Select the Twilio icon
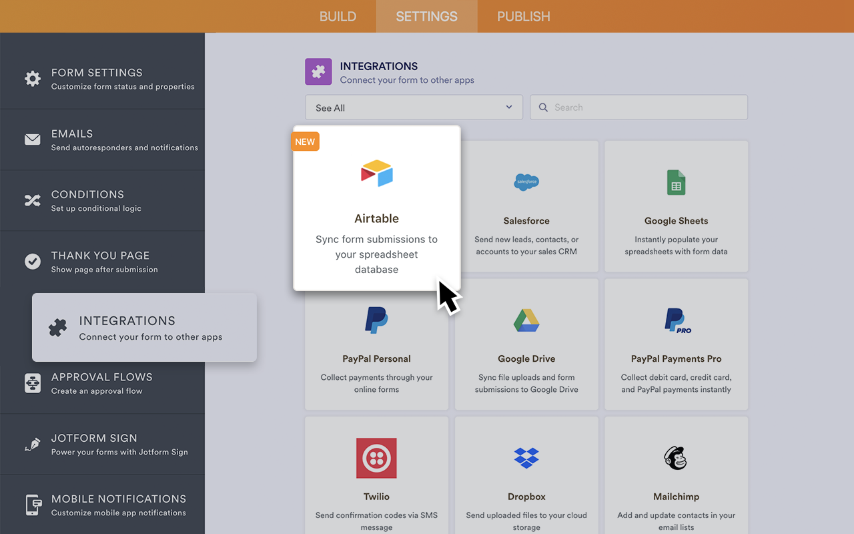Screen dimensions: 854x534 click(x=376, y=458)
